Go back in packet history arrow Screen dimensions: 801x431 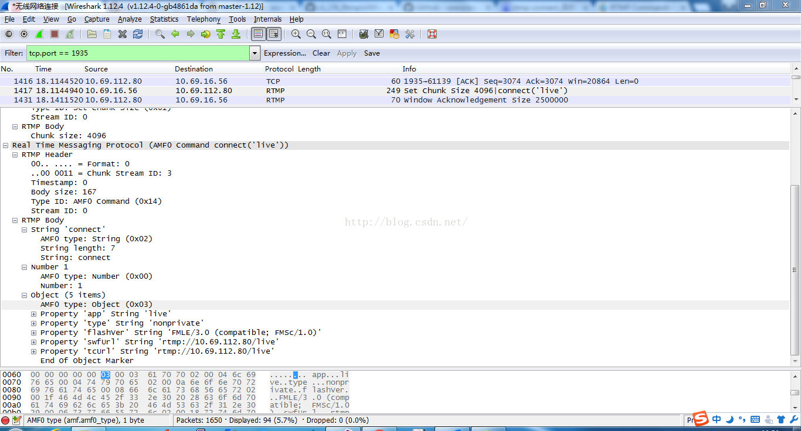[x=175, y=34]
